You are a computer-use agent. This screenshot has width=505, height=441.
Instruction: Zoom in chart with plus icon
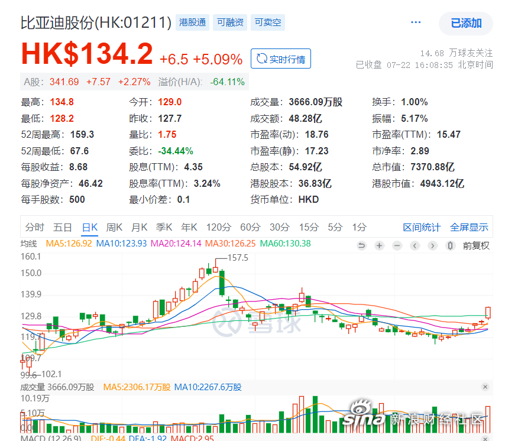tap(380, 246)
